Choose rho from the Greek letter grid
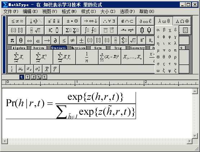Viewport: 200px width, 152px height. point(176,57)
